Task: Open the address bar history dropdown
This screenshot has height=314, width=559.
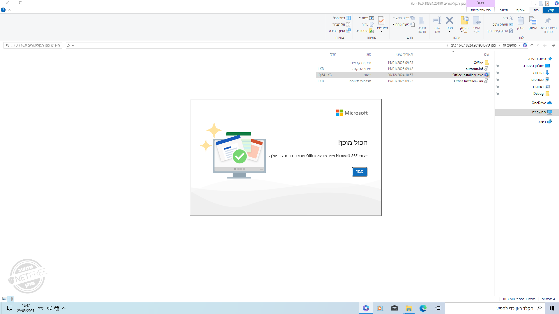Action: 73,45
